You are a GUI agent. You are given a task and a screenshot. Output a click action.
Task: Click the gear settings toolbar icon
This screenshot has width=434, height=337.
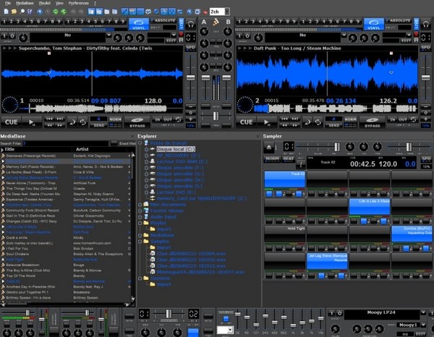[x=197, y=12]
